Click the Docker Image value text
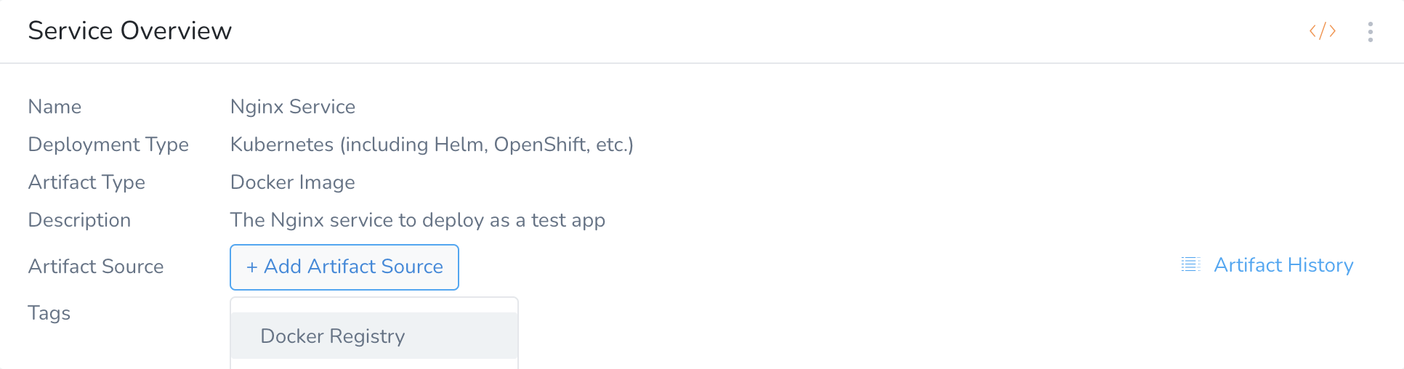Screen dimensions: 1404x369 pos(293,182)
